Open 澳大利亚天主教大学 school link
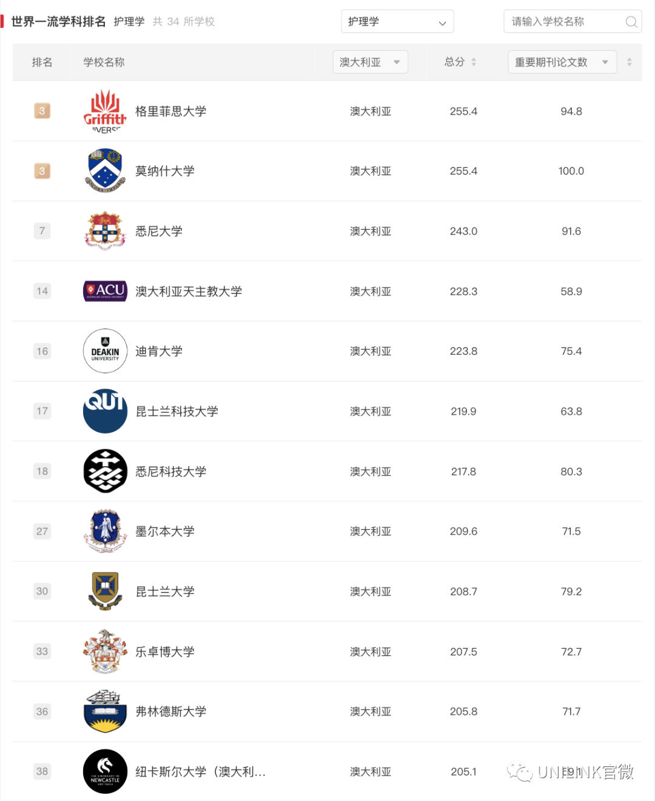 189,291
